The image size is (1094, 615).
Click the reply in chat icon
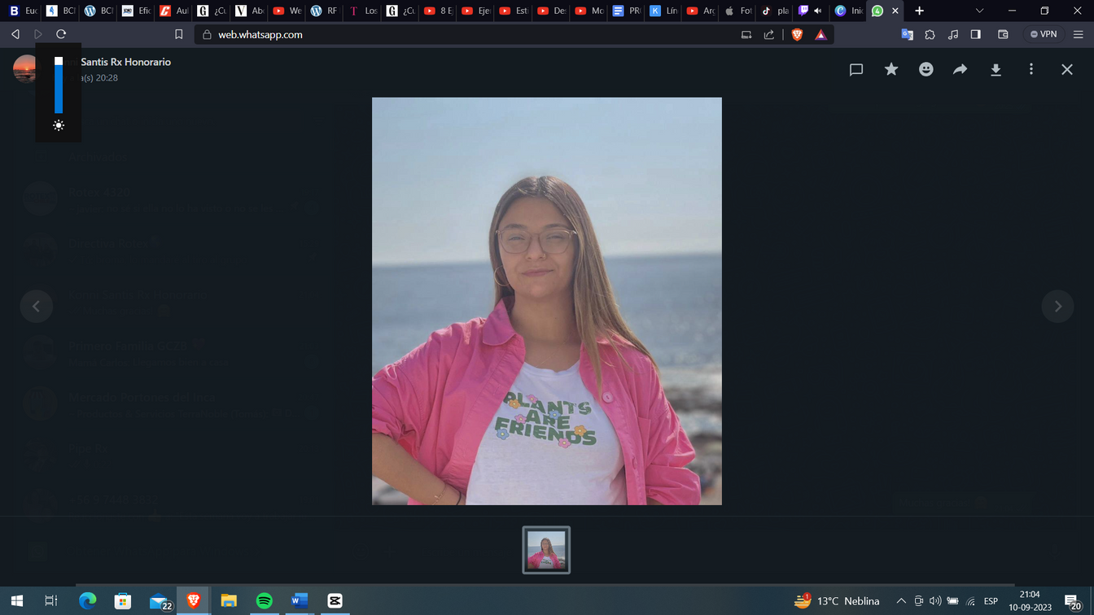[856, 70]
